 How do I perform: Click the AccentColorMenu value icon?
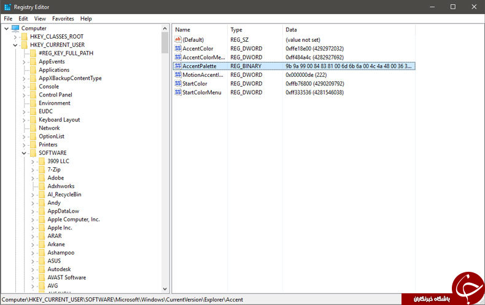point(178,57)
